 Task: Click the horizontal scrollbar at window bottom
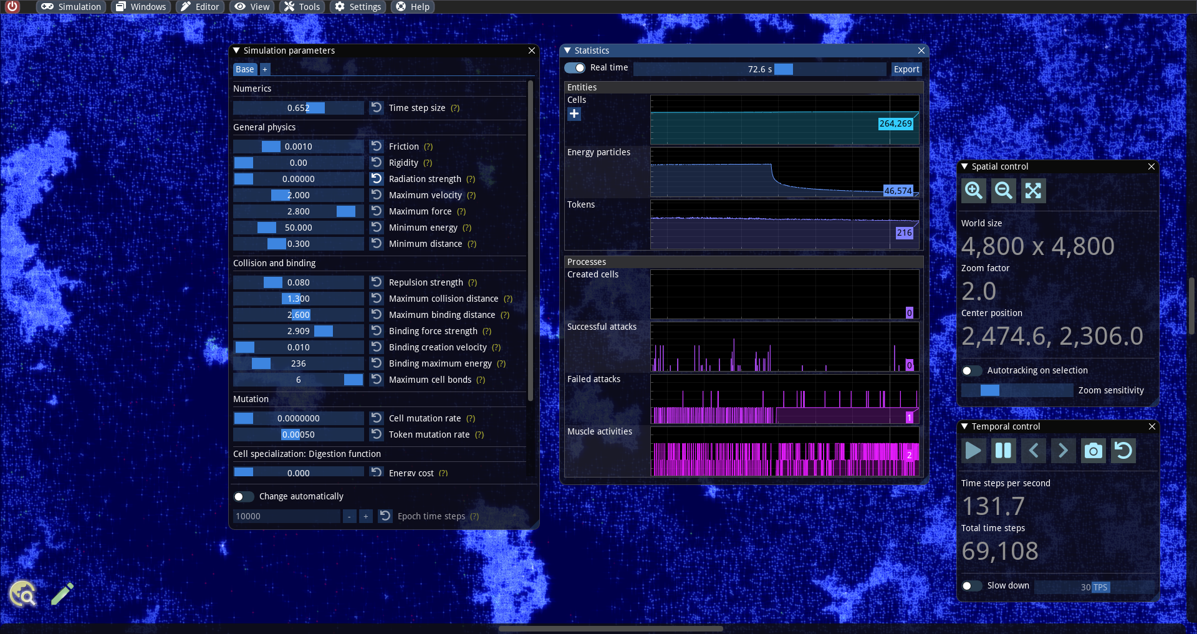pyautogui.click(x=611, y=628)
